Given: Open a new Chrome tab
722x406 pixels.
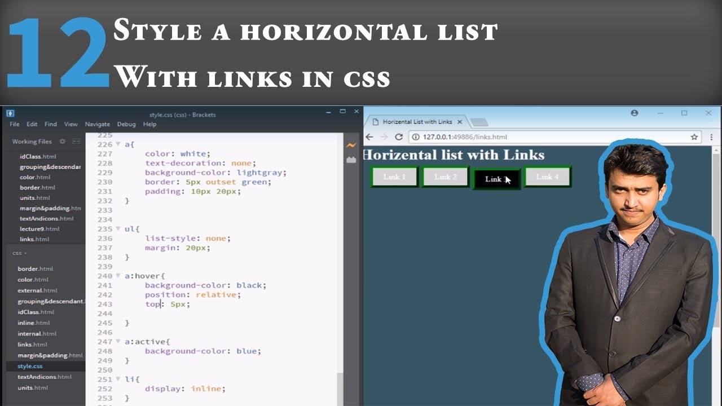Looking at the screenshot, I should [478, 122].
